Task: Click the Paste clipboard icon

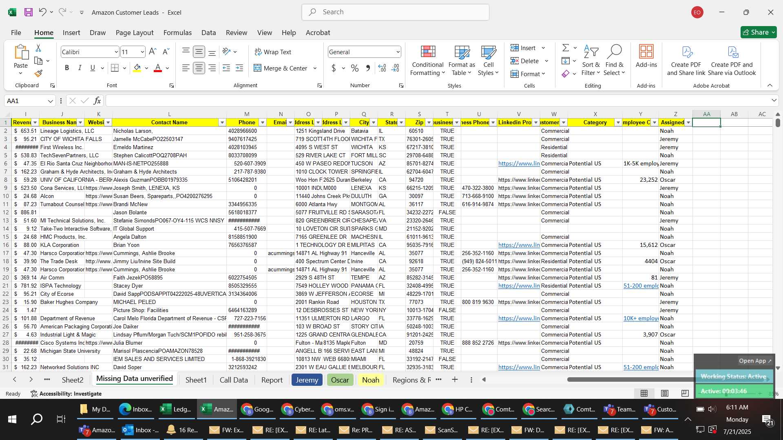Action: pyautogui.click(x=21, y=53)
